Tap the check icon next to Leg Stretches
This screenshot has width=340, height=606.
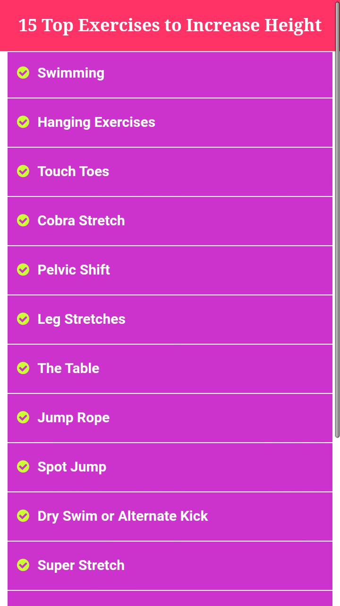[23, 319]
